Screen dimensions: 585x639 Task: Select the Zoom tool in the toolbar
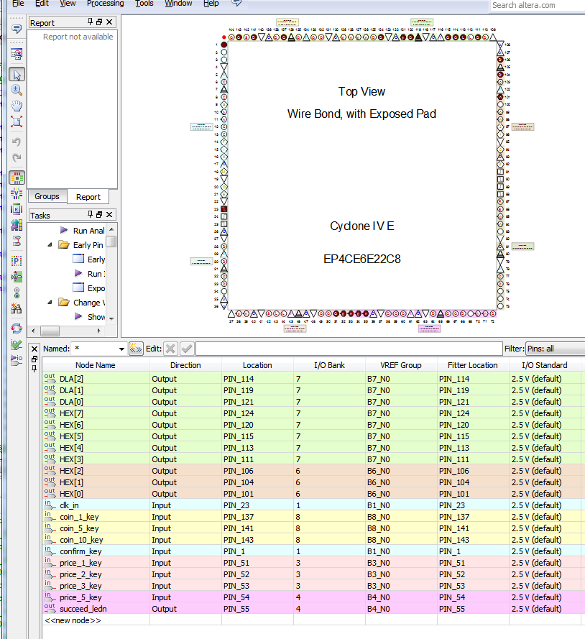click(x=17, y=91)
